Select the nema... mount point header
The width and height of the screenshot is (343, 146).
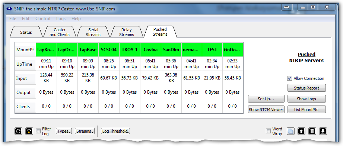click(192, 50)
